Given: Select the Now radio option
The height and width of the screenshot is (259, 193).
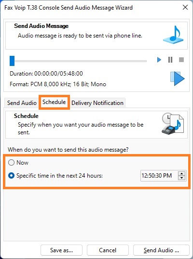Looking at the screenshot, I should (x=11, y=163).
